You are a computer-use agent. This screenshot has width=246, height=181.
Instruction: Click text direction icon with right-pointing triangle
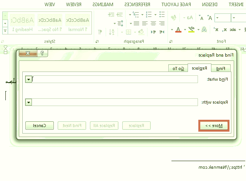pos(153,32)
